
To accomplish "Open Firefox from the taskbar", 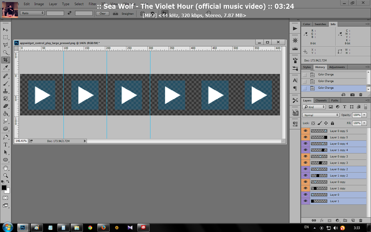I will click(103, 228).
